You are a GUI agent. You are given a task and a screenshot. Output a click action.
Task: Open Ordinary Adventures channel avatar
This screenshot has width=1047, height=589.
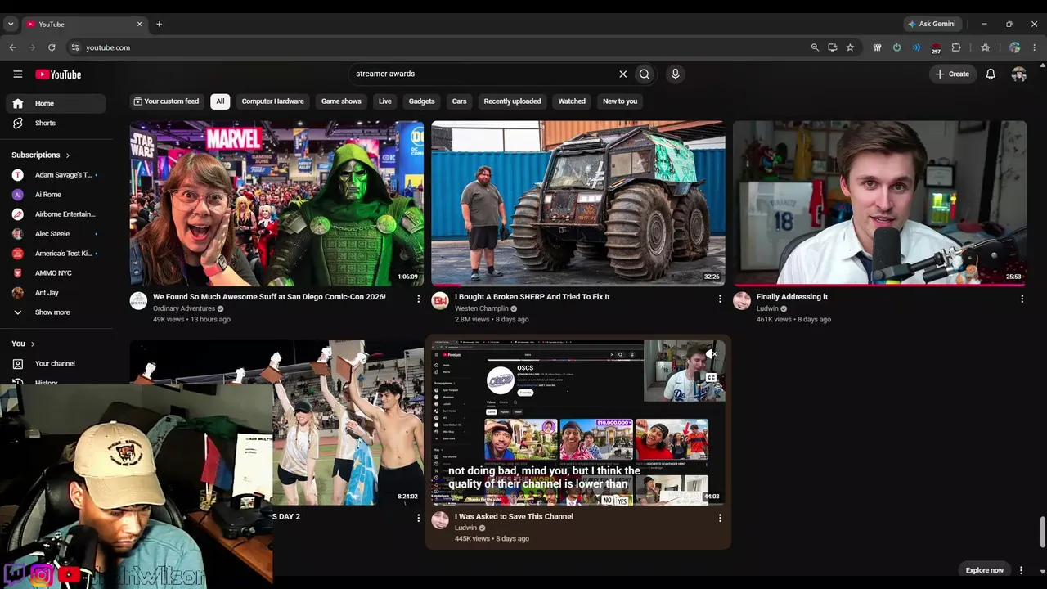138,300
